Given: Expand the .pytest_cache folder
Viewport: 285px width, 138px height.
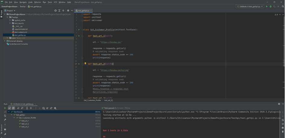Looking at the screenshot, I should point(10,20).
